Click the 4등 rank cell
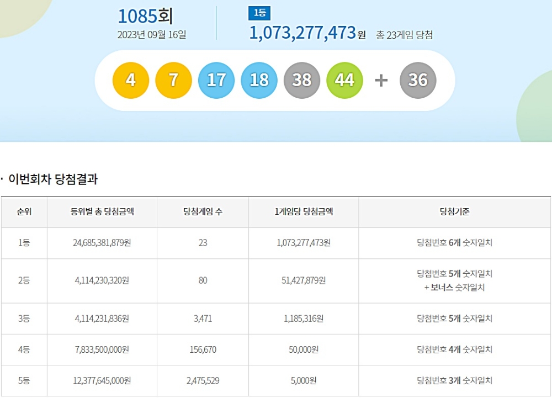The width and height of the screenshot is (552, 398). (24, 350)
